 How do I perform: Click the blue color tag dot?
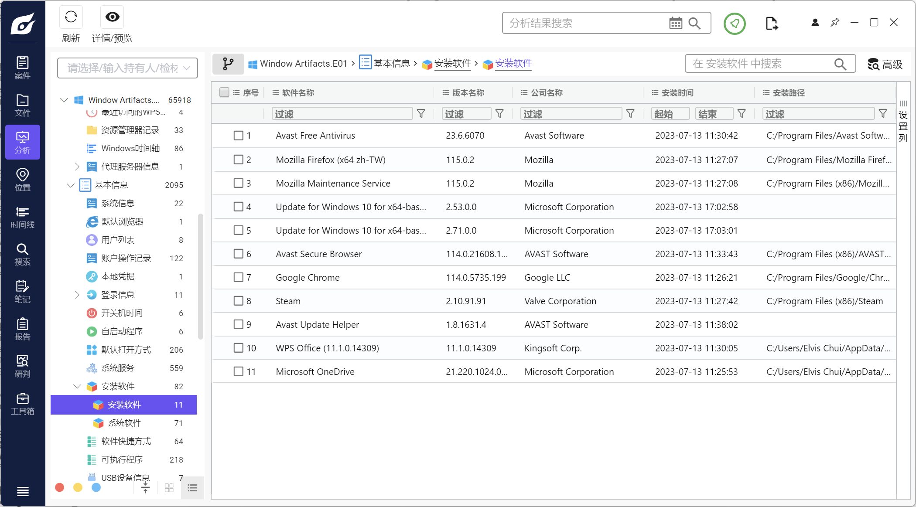(x=96, y=487)
